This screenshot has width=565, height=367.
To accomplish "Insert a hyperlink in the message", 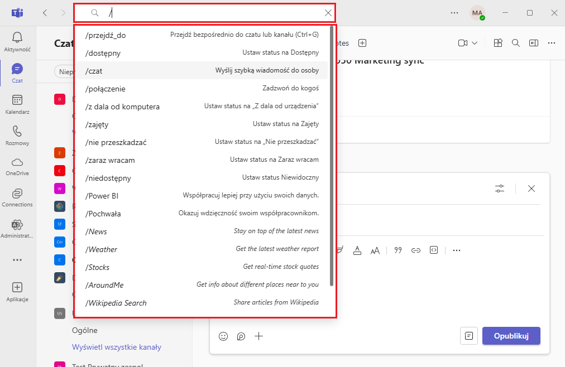I will pyautogui.click(x=416, y=250).
